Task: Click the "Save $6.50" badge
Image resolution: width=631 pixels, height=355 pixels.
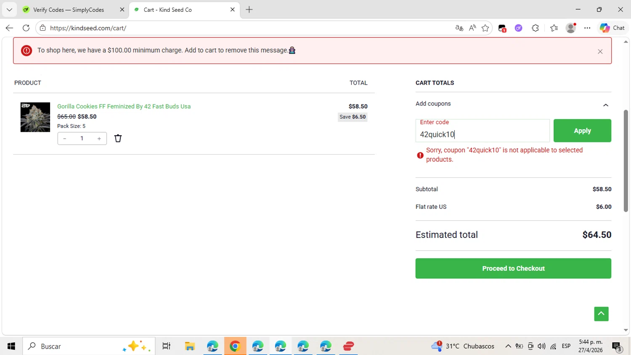Action: pyautogui.click(x=353, y=117)
